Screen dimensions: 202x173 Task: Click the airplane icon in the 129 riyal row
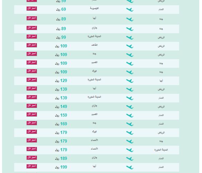(x=130, y=81)
